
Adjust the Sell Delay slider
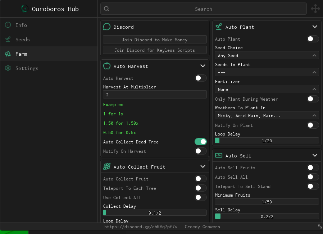(x=267, y=216)
